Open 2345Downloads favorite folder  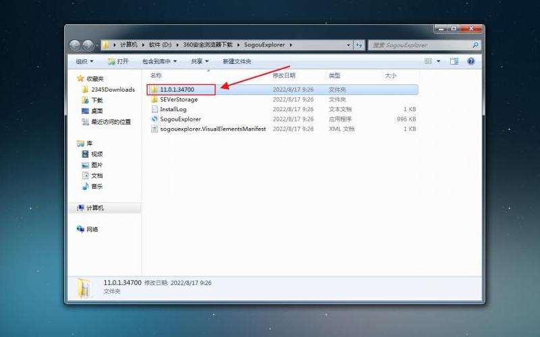tap(109, 90)
